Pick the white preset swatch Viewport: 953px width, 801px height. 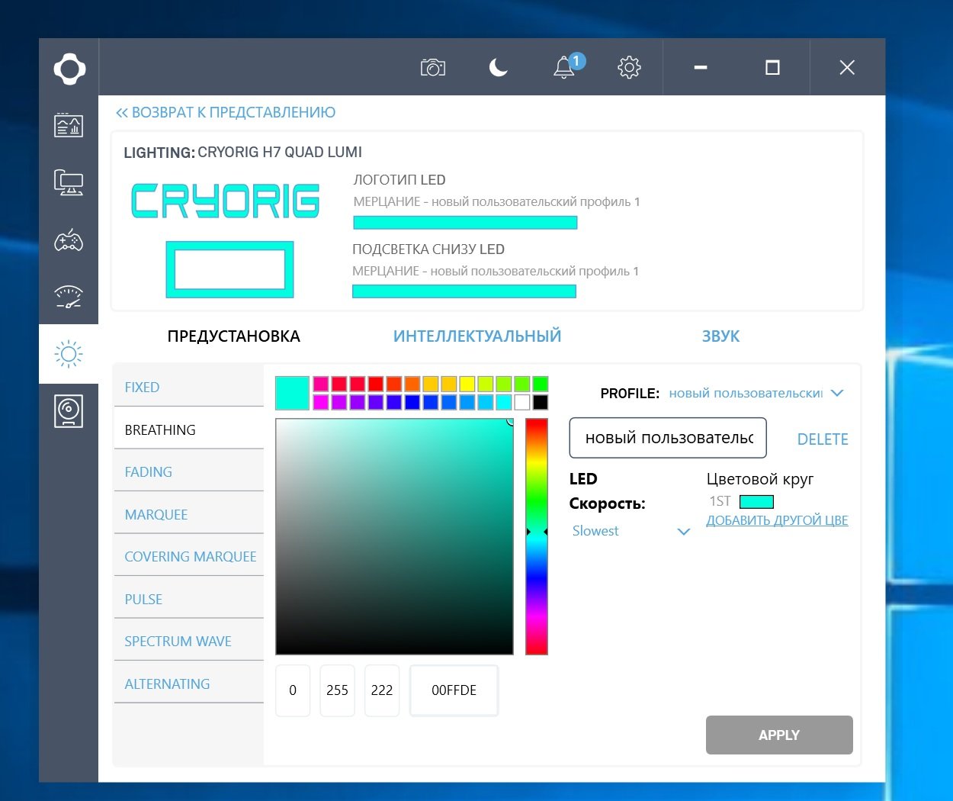pyautogui.click(x=522, y=402)
